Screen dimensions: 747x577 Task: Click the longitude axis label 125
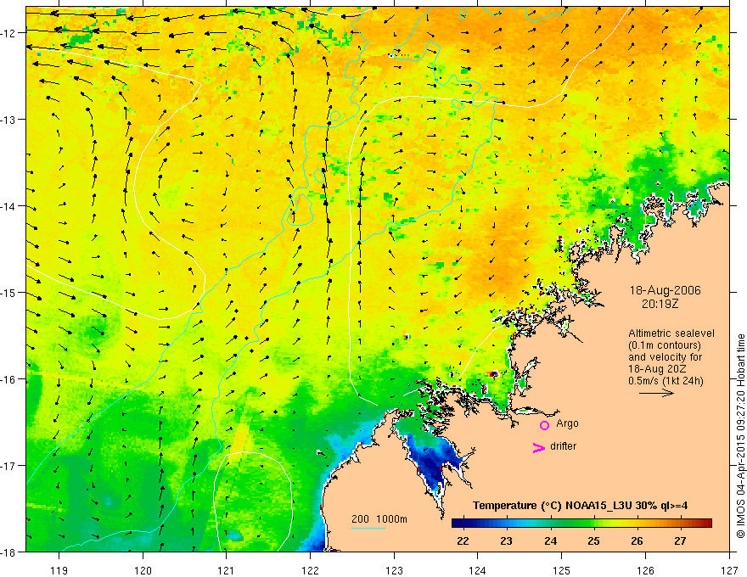(562, 570)
